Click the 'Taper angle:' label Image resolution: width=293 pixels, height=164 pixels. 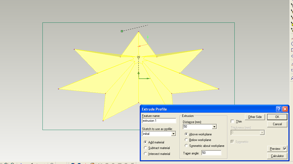(x=191, y=153)
